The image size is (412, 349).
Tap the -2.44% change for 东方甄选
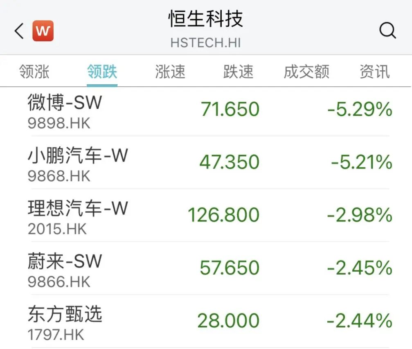(360, 322)
